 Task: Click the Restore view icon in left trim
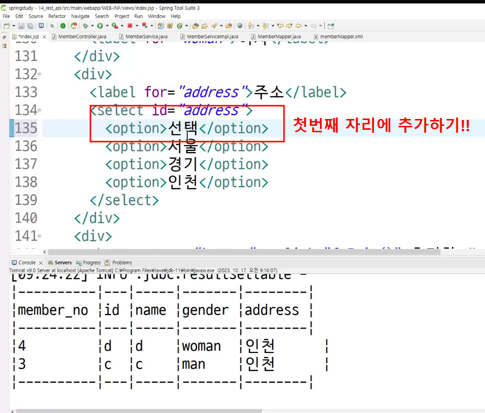coord(4,37)
